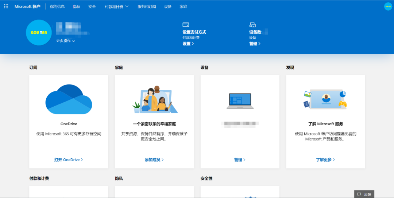The width and height of the screenshot is (394, 198).
Task: Click 使用 Microsoft 365 可有更多存储空间 text
Action: (69, 134)
